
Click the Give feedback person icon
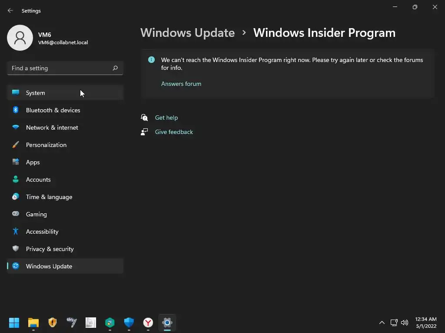coord(144,132)
